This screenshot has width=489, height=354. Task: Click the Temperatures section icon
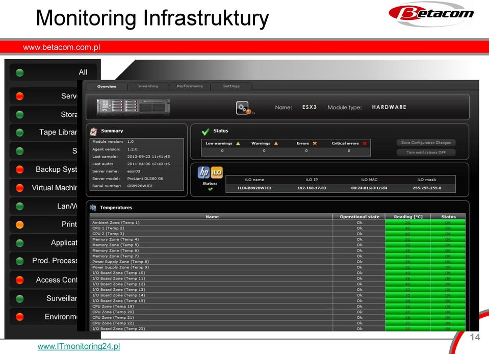pos(93,208)
